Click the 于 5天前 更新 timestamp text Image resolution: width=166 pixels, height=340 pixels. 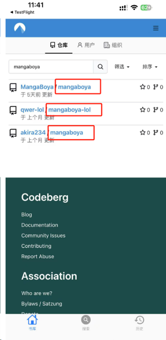click(37, 95)
